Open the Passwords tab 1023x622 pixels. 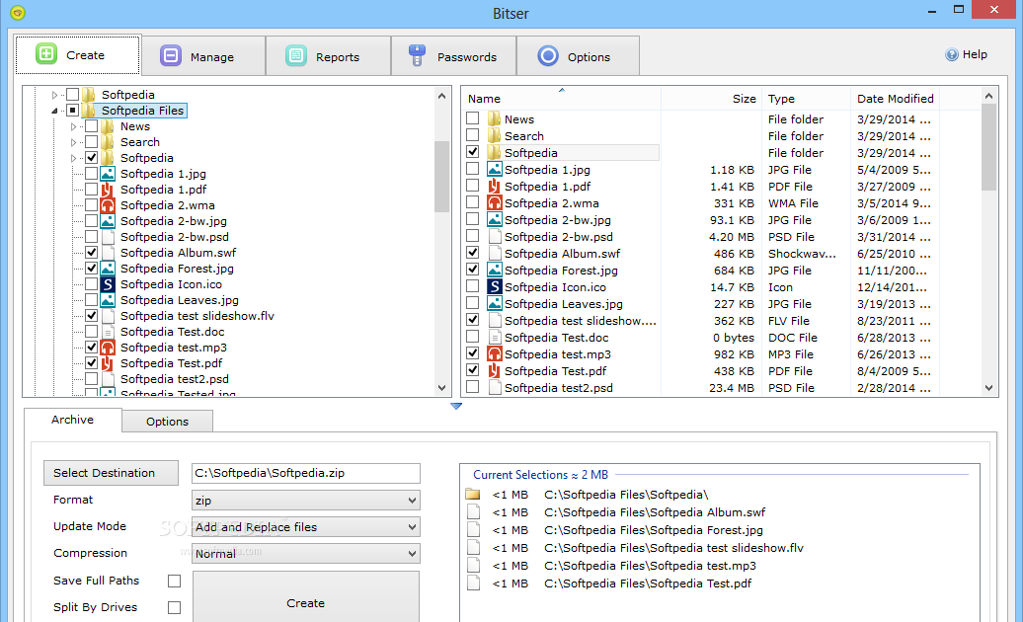pos(453,56)
